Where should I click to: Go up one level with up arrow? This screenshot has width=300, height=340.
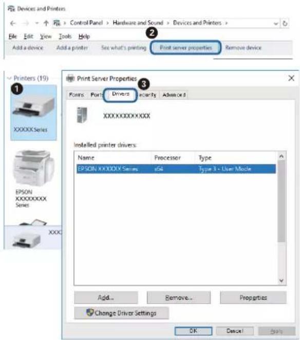click(46, 23)
